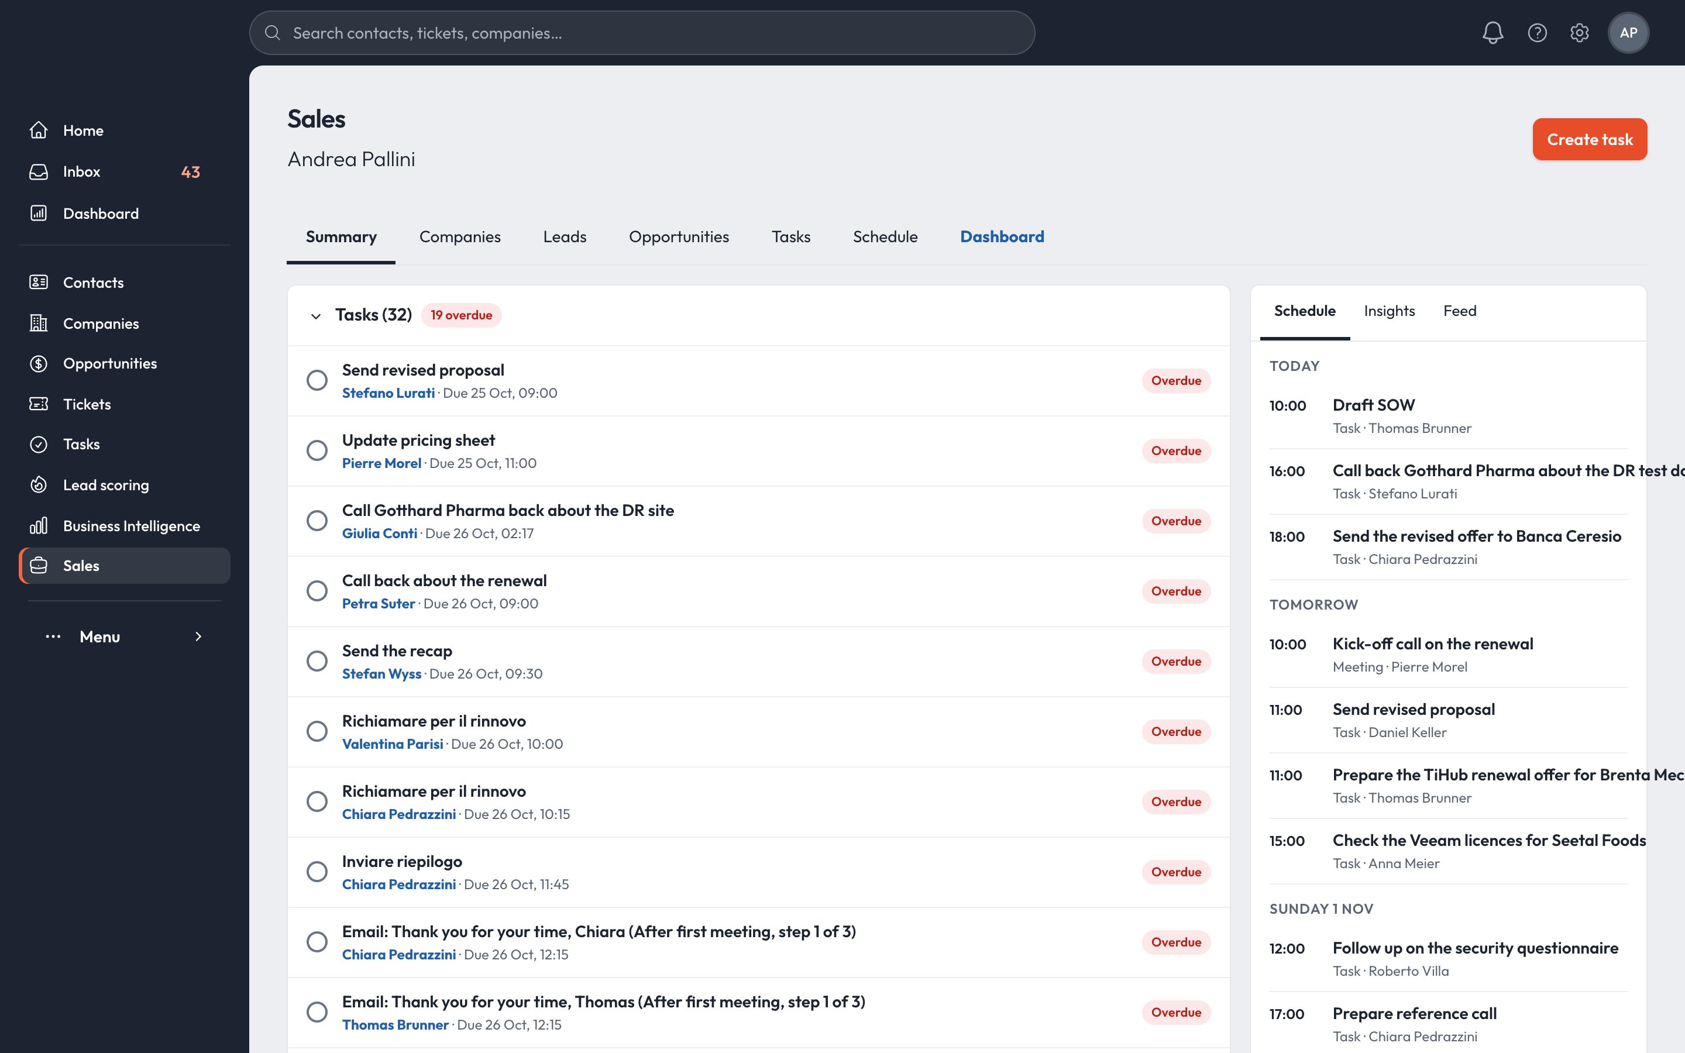Focus the search contacts input field
The width and height of the screenshot is (1685, 1053).
point(642,33)
